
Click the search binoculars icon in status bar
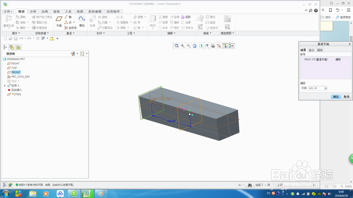tap(250, 185)
